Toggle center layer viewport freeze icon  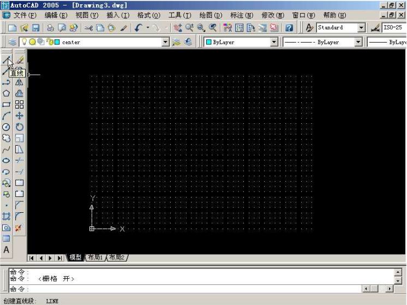point(40,42)
